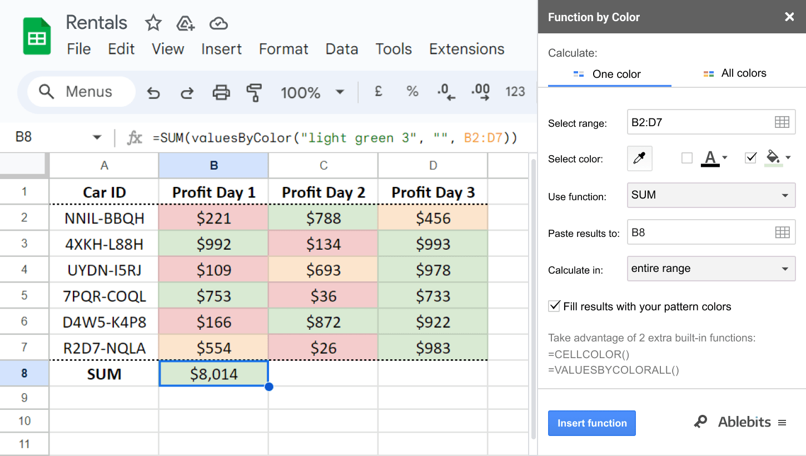This screenshot has height=456, width=806.
Task: Click the decrease decimal places icon
Action: point(446,92)
